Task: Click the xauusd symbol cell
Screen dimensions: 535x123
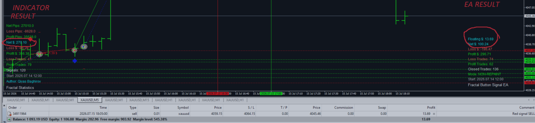Action: point(183,114)
